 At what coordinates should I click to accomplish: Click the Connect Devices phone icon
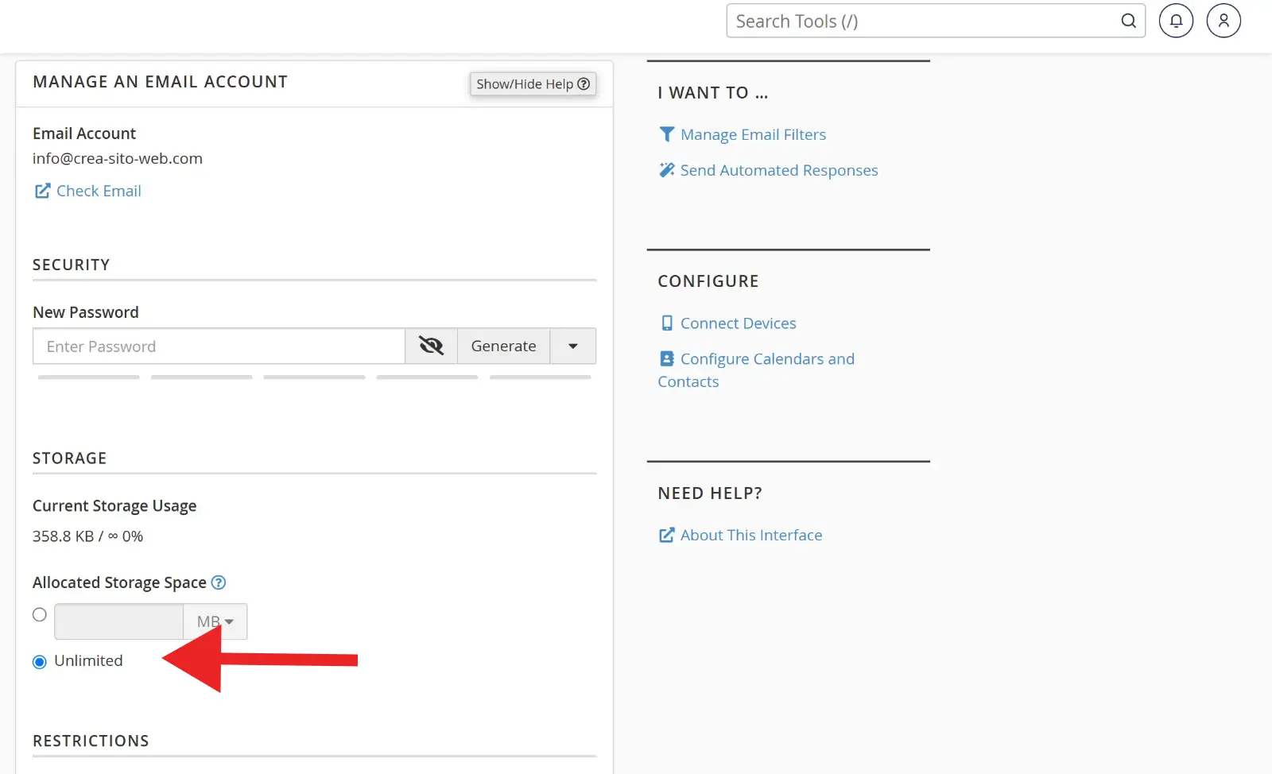(666, 323)
